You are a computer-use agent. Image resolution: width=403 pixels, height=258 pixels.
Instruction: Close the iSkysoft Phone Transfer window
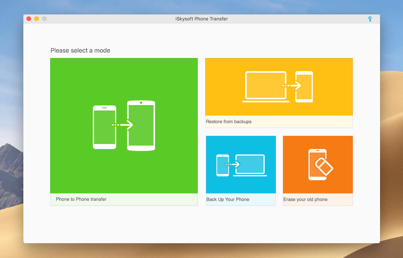(29, 19)
